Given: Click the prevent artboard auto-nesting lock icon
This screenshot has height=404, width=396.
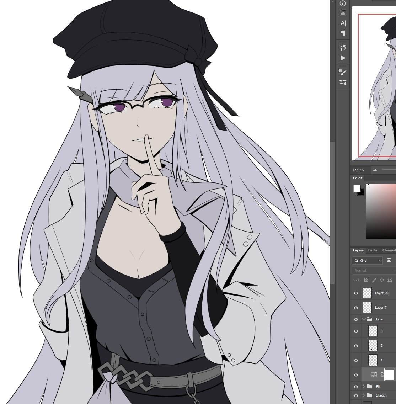Looking at the screenshot, I should click(390, 280).
